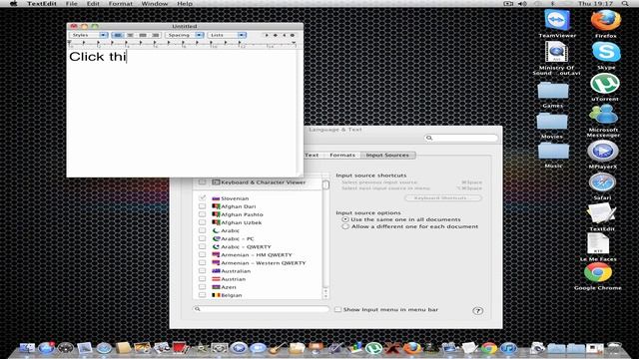Select the Le Me Faces file
The image size is (639, 359).
pos(598,243)
